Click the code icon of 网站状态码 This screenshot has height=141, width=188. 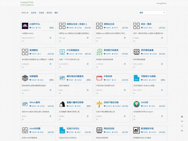point(99,130)
